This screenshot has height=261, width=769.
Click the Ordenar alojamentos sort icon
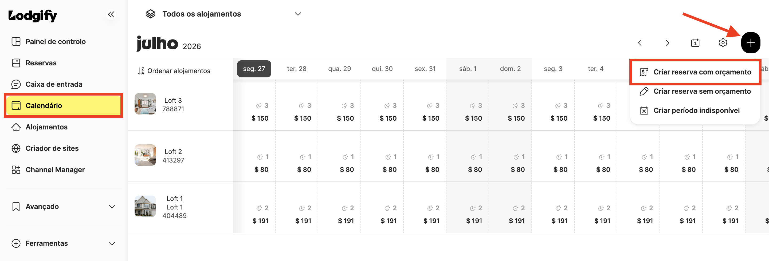pyautogui.click(x=141, y=71)
